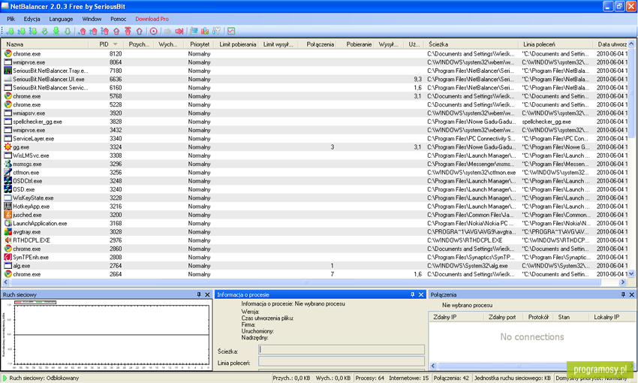Close the Informacja o procesie panel
The width and height of the screenshot is (638, 383).
click(421, 294)
